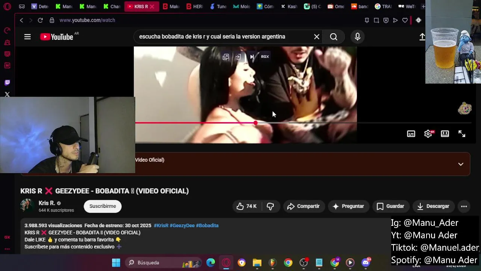Open OBS Studio from the taskbar
Screen dimensions: 481x271
[x=304, y=263]
